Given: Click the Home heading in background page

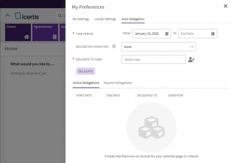Looking at the screenshot, I should coord(11,49).
